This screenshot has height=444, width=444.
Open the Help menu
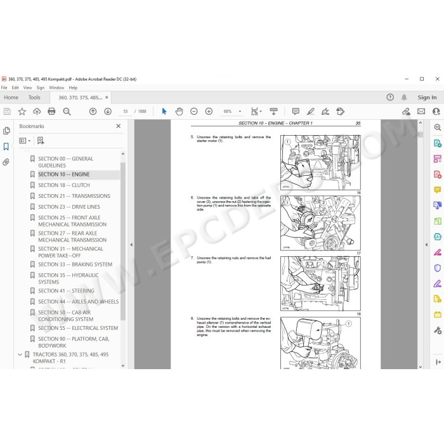(73, 88)
